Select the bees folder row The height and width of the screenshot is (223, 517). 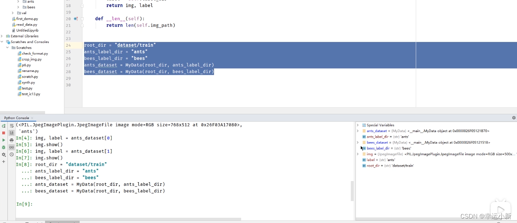click(x=29, y=7)
